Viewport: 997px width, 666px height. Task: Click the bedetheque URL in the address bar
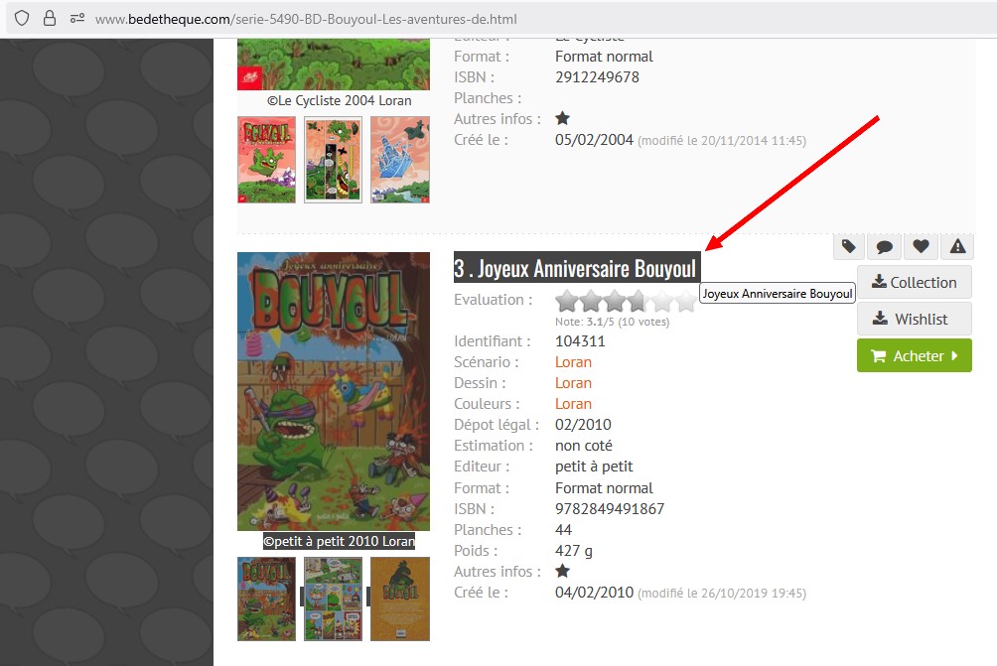306,19
